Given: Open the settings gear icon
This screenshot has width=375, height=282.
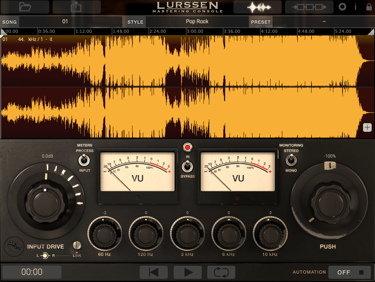Looking at the screenshot, I should tap(343, 7).
